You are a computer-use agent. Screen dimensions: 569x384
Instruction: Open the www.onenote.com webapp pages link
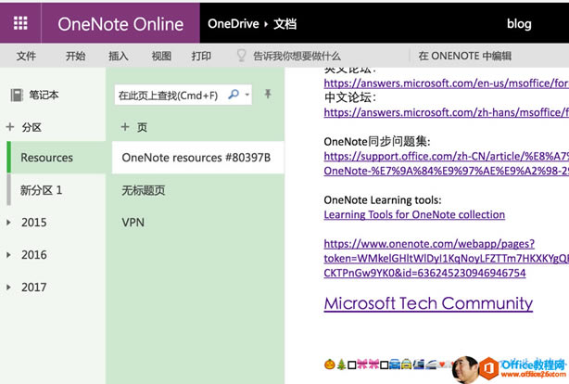click(447, 258)
